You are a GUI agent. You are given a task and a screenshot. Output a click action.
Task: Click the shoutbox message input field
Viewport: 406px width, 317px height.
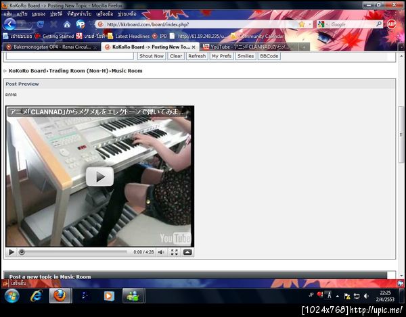click(x=70, y=55)
